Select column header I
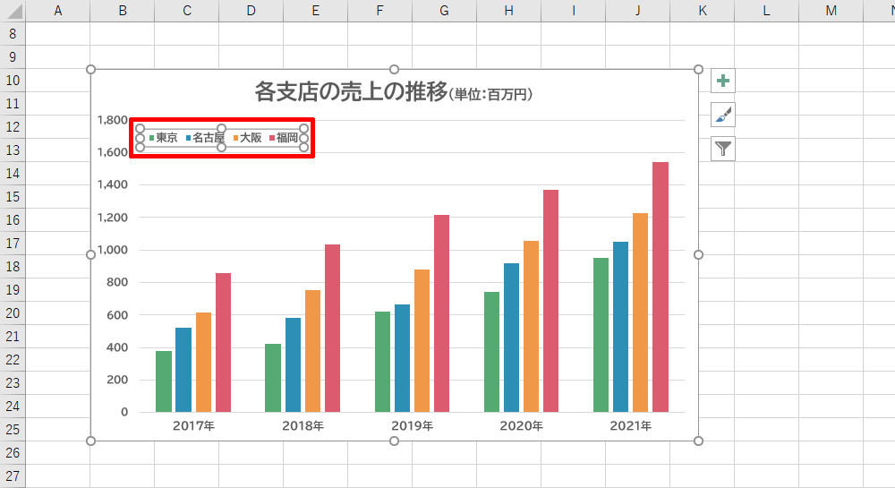 (574, 11)
